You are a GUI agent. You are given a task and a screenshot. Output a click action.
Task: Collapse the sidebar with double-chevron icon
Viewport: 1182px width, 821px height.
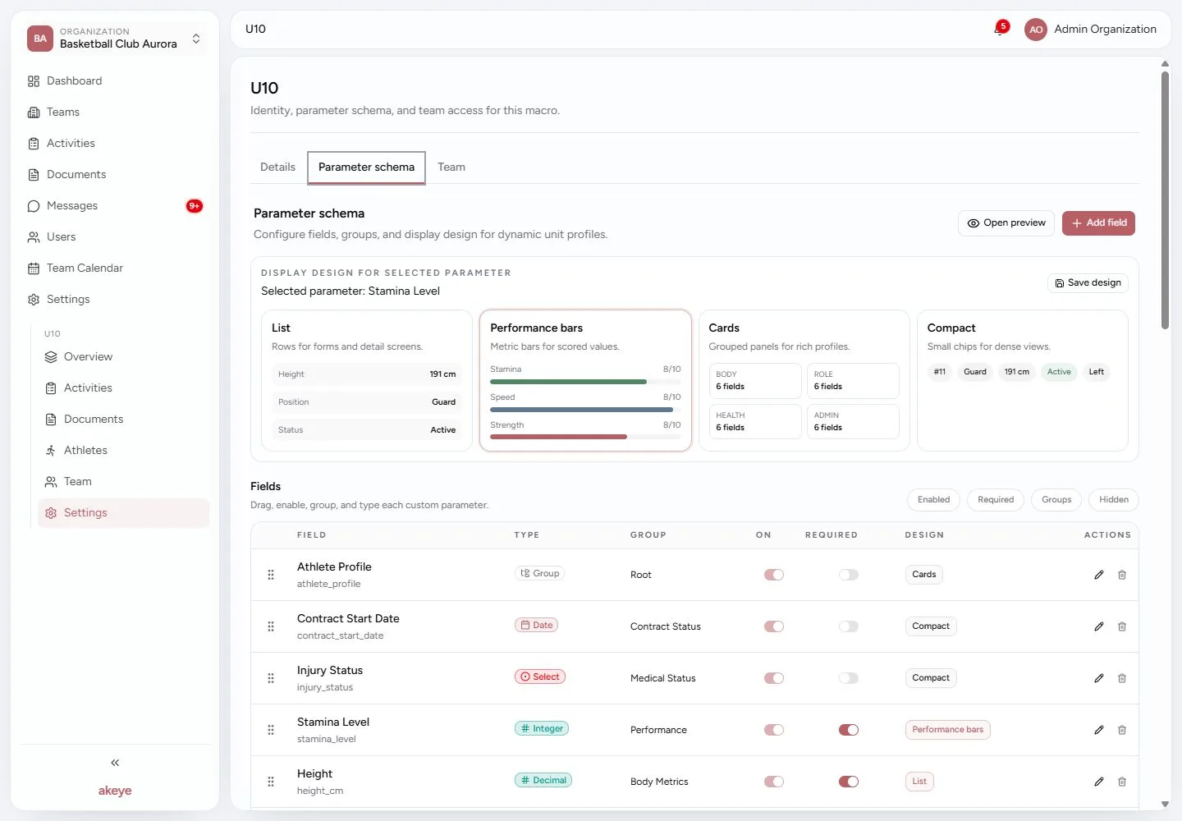(x=115, y=763)
